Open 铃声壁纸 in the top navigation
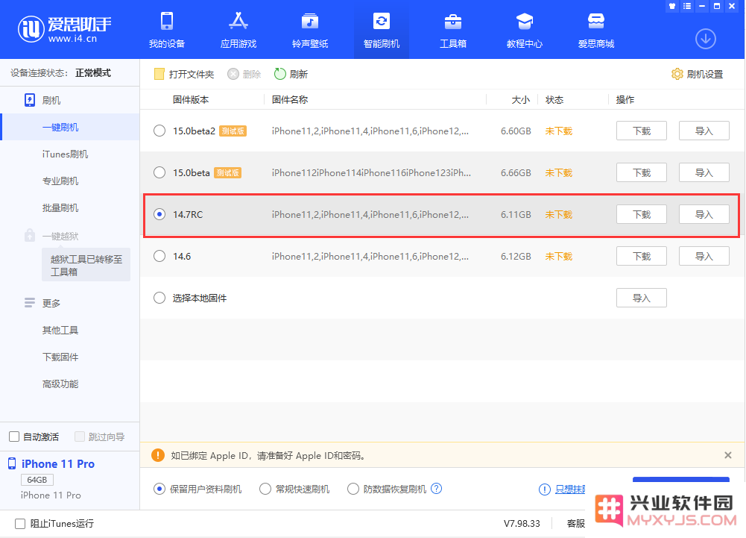 pos(310,30)
